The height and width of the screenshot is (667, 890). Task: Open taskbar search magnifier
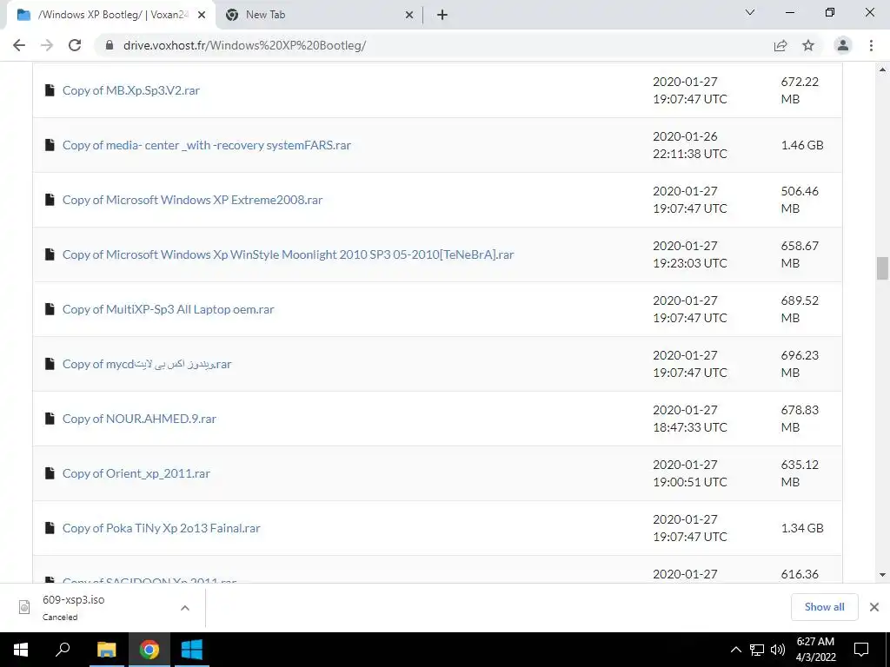pos(63,650)
